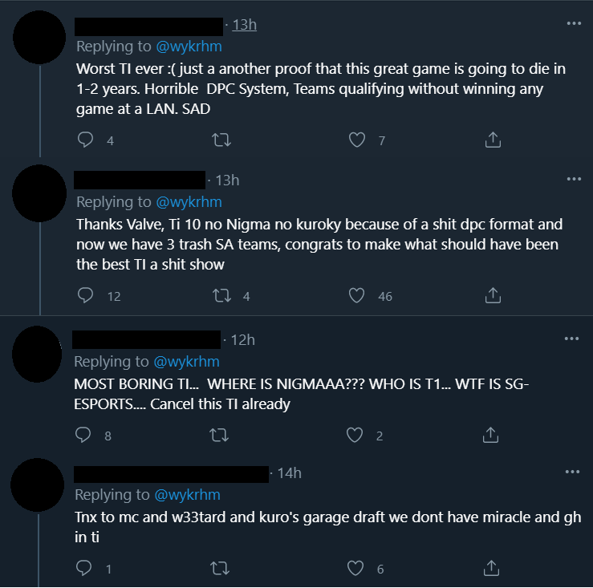Reply to the "Thanks Valve" tweet

(x=86, y=296)
